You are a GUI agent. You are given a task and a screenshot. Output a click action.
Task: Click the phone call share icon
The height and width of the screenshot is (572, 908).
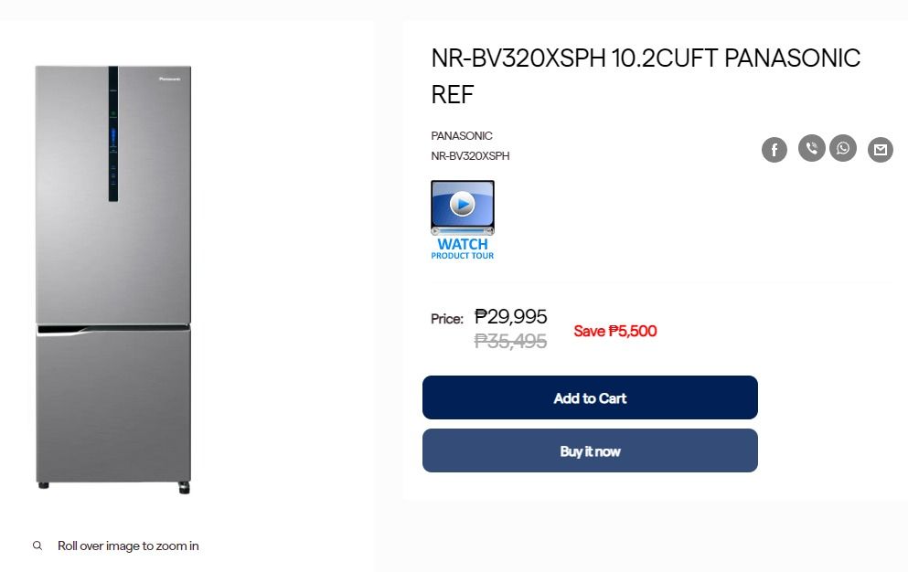(811, 148)
